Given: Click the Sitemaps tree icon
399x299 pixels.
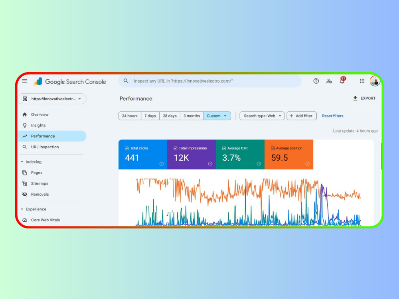Looking at the screenshot, I should click(25, 183).
